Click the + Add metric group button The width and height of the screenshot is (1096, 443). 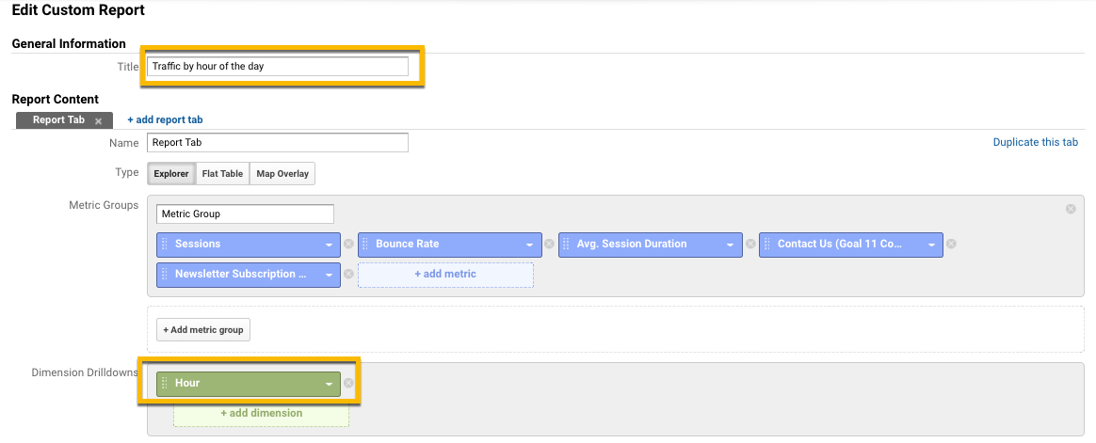coord(203,330)
